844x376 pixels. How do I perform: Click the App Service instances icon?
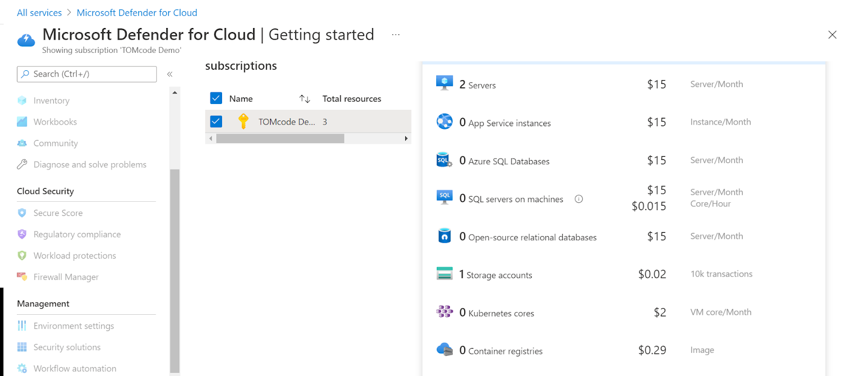tap(445, 121)
